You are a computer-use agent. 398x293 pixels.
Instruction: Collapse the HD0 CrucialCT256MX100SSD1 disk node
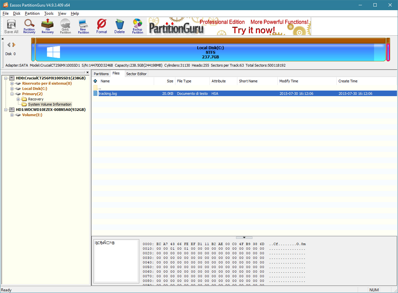(x=6, y=78)
